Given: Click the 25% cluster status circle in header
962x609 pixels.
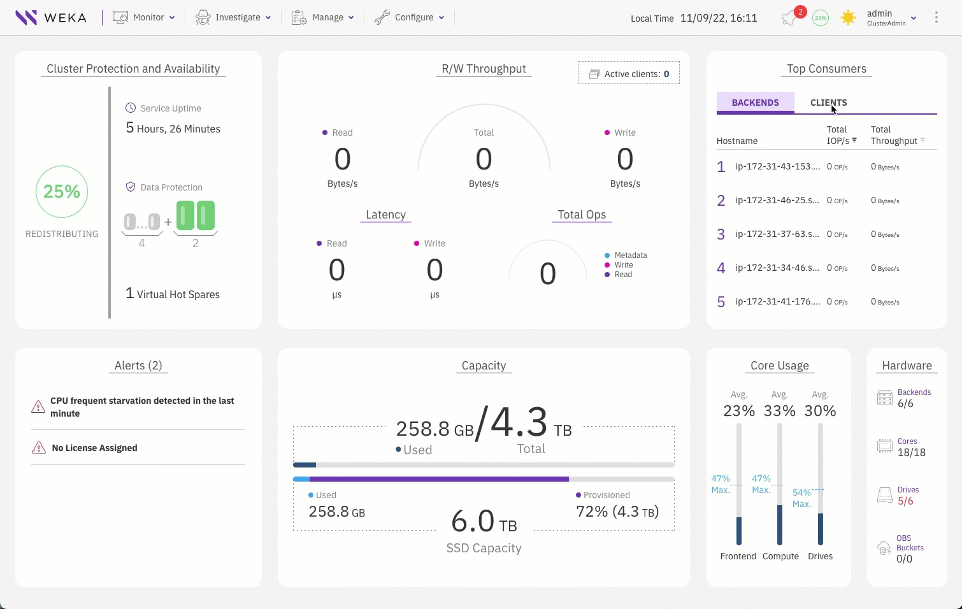Looking at the screenshot, I should (821, 18).
